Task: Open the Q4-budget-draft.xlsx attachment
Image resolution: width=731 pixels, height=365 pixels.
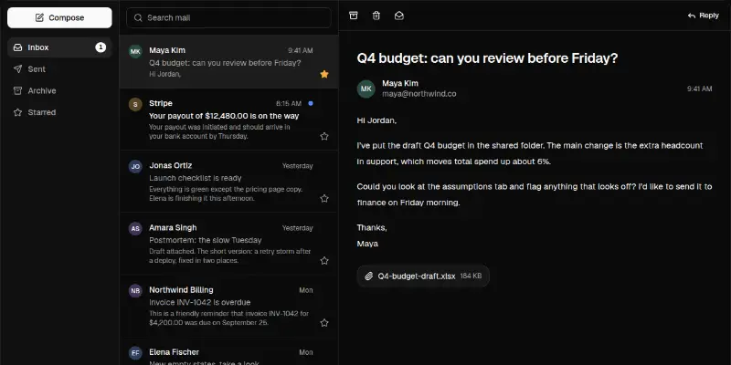Action: pyautogui.click(x=423, y=276)
